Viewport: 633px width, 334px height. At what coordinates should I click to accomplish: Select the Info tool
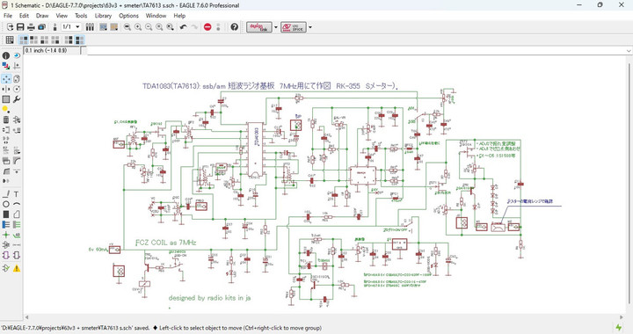(6, 55)
